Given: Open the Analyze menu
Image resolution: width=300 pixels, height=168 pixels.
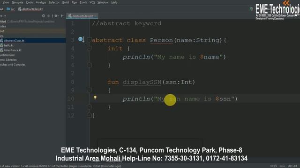Looking at the screenshot, I should coord(41,2).
